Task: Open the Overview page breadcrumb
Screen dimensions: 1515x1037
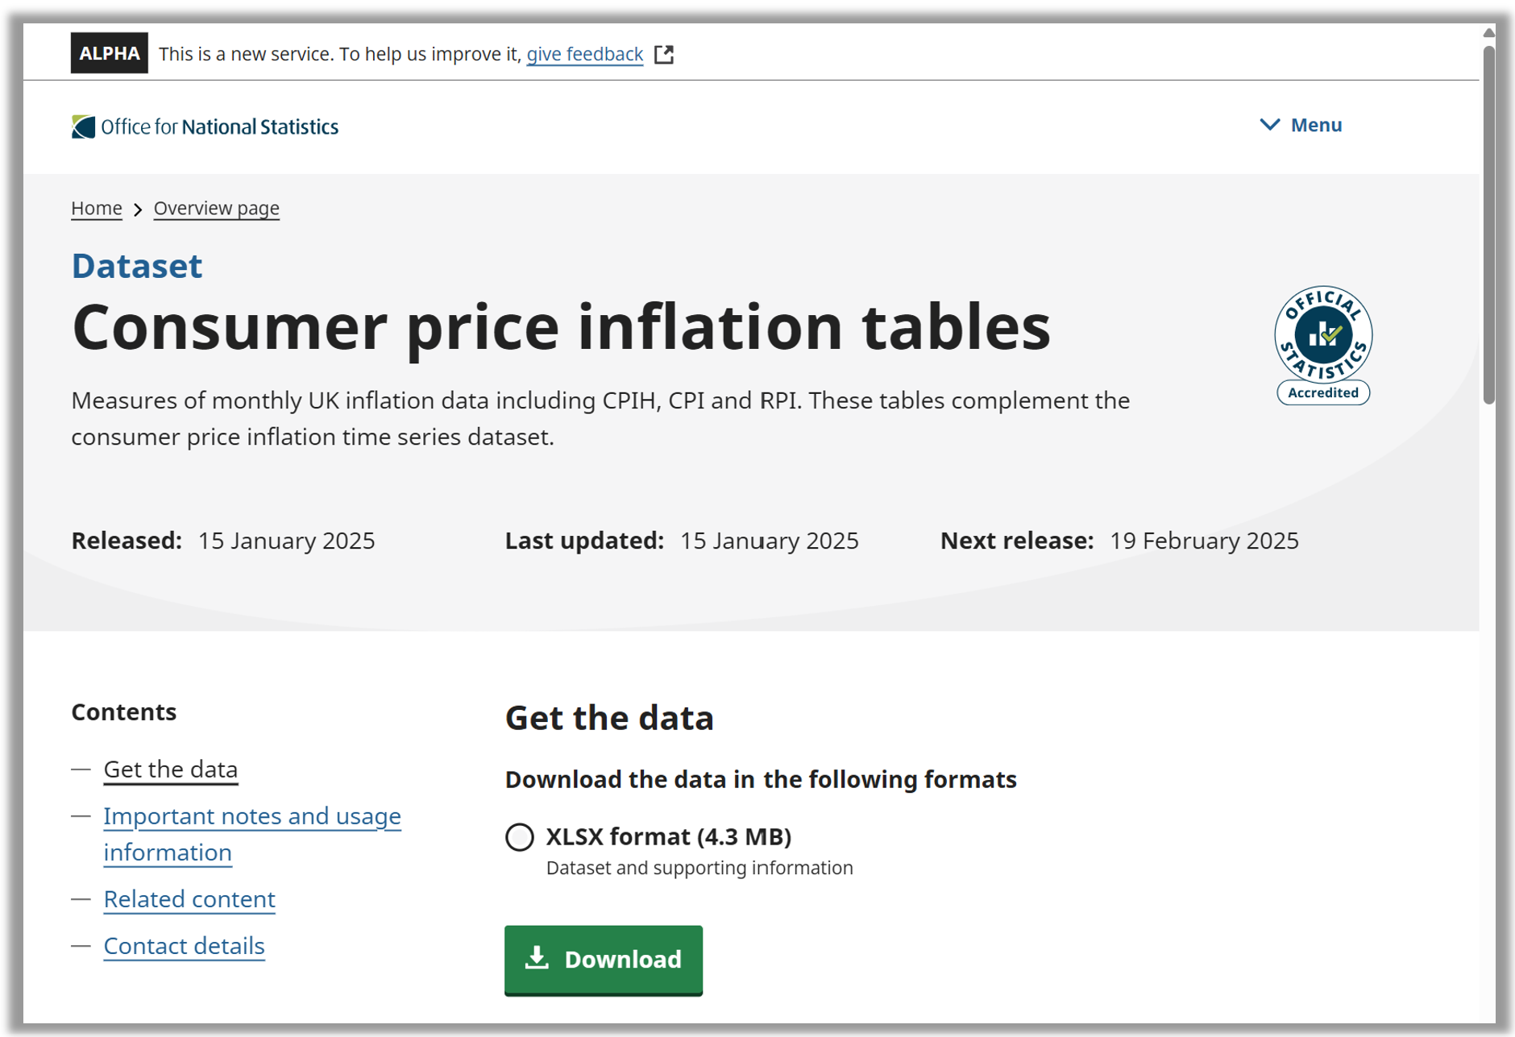Action: tap(216, 208)
